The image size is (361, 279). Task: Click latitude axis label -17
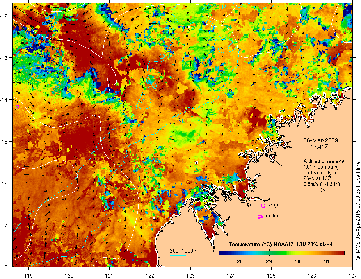(4, 225)
